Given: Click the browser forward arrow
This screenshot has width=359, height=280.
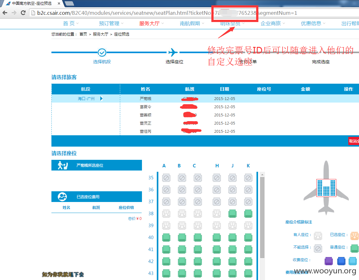Looking at the screenshot, I should click(14, 13).
